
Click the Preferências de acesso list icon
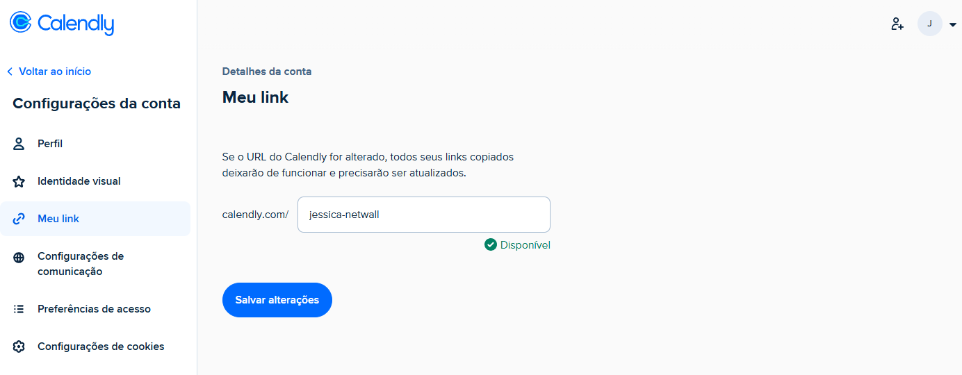pos(19,309)
